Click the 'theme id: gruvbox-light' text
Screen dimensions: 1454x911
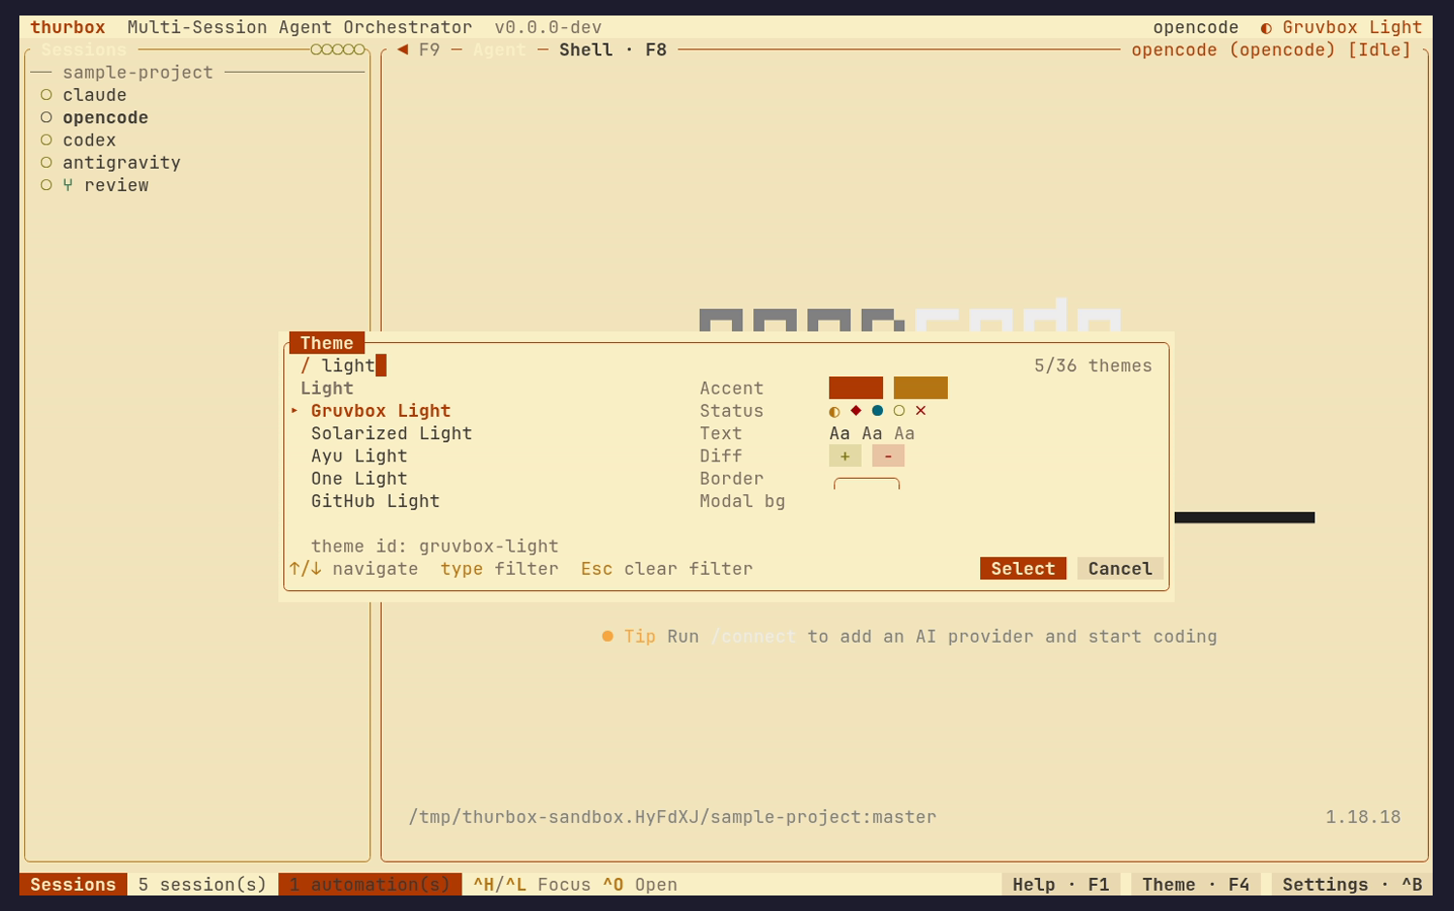434,547
